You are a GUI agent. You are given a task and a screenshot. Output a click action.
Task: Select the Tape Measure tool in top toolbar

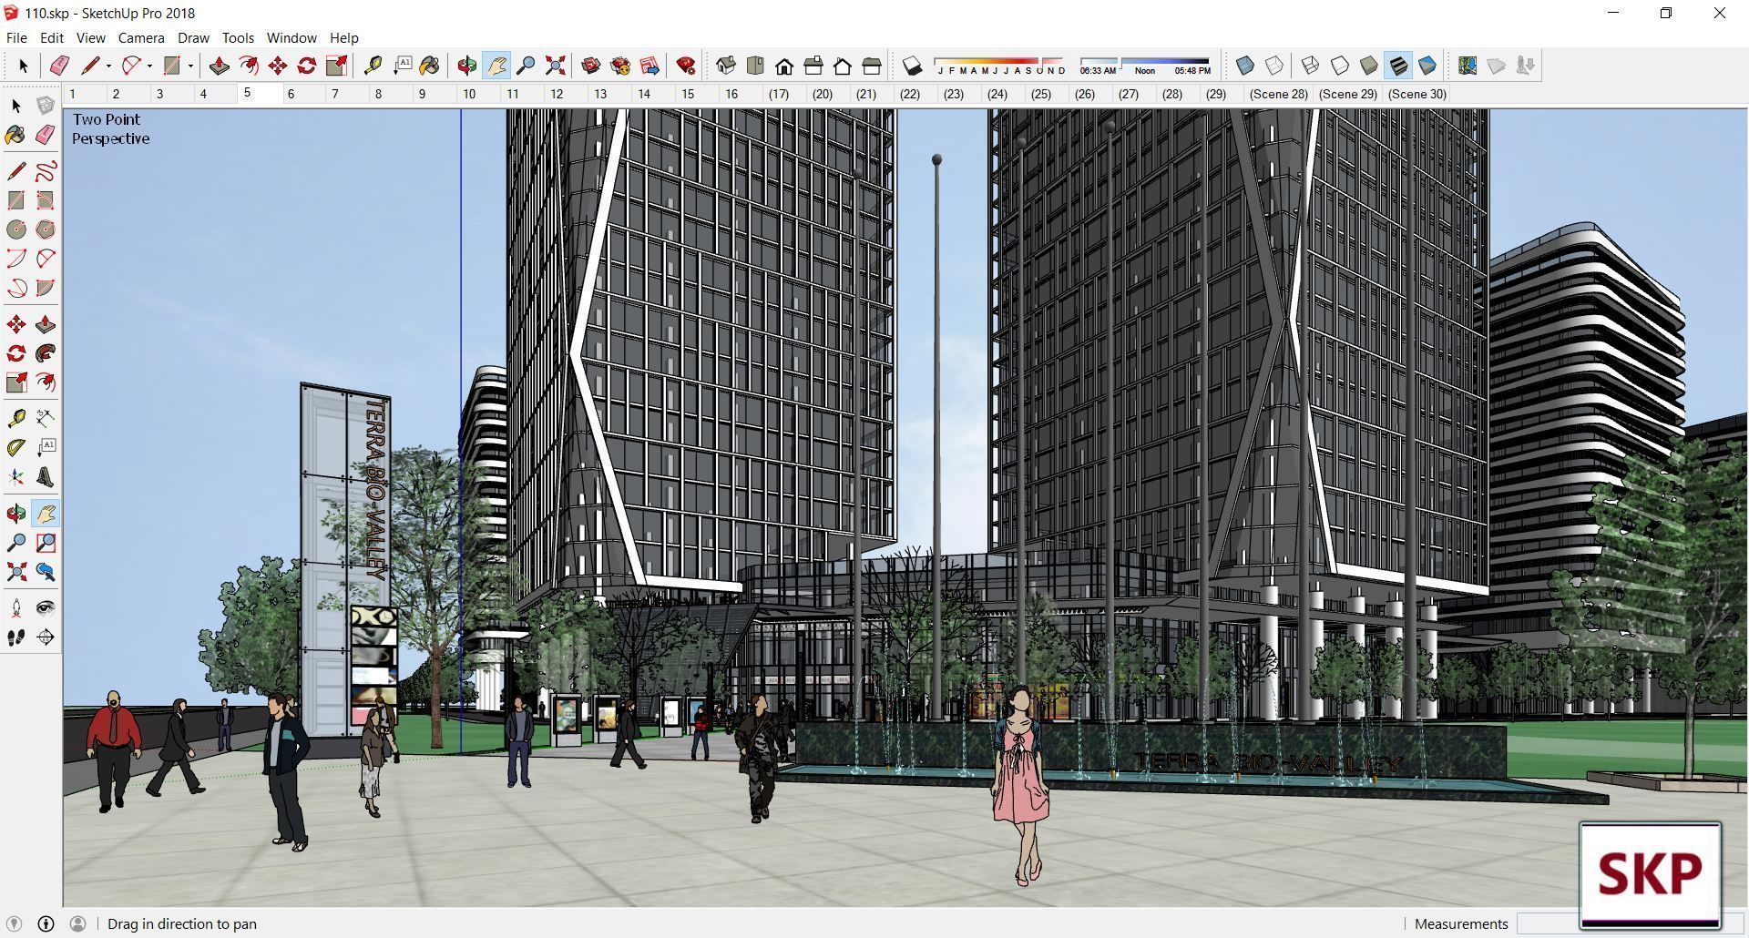tap(373, 66)
